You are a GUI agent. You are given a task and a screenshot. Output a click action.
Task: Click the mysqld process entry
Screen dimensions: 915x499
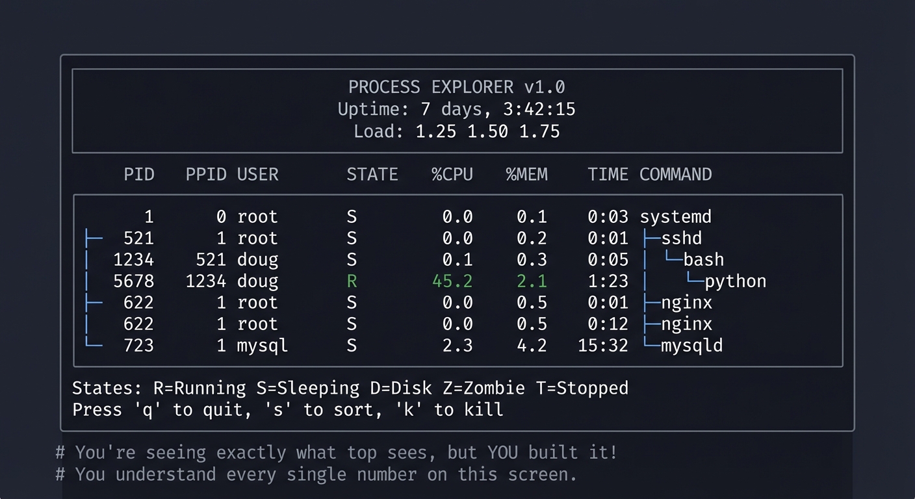pos(692,345)
